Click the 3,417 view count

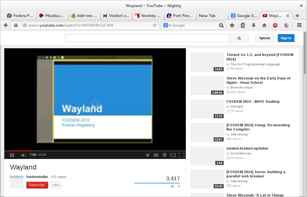click(173, 178)
